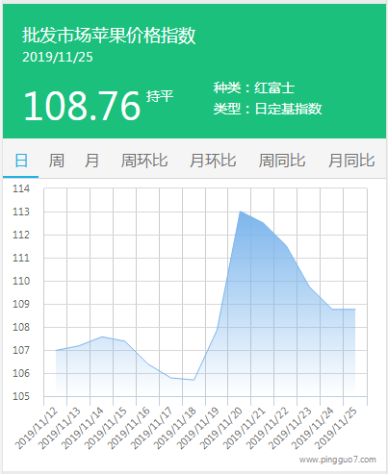The image size is (388, 474).
Task: Switch to the 月 monthly tab
Action: pos(91,161)
